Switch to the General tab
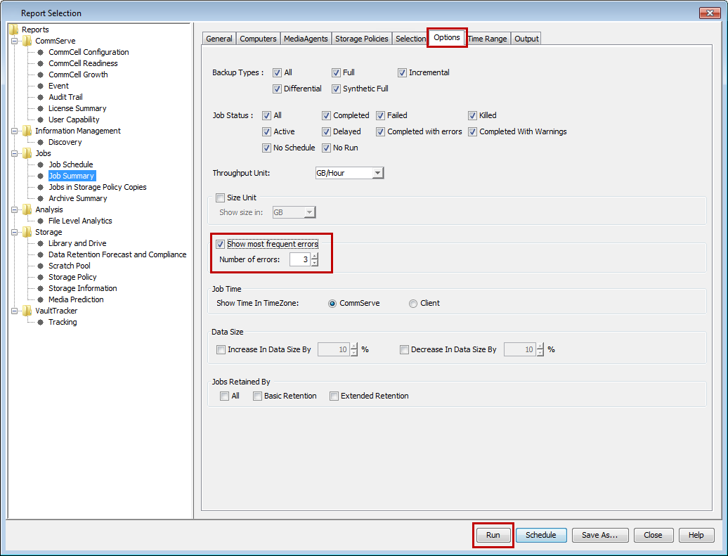 [x=219, y=39]
